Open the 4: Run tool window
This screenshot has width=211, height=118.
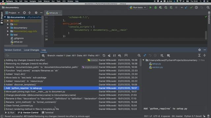[10, 112]
